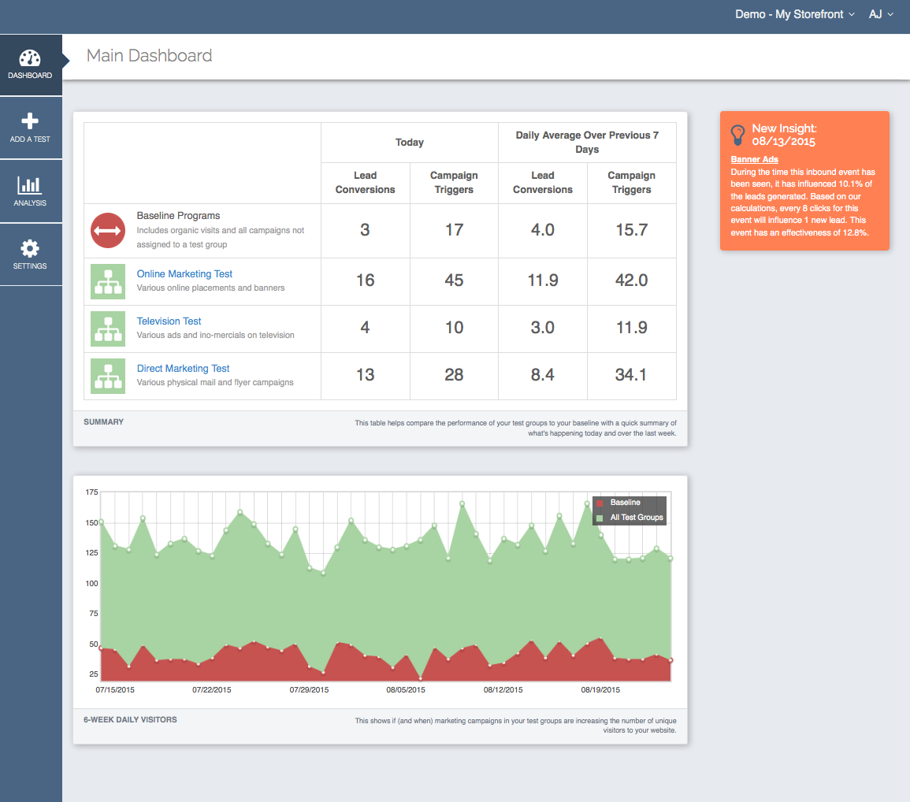Click the 07/29/2015 date on the chart axis
Screen dimensions: 910x802
309,690
